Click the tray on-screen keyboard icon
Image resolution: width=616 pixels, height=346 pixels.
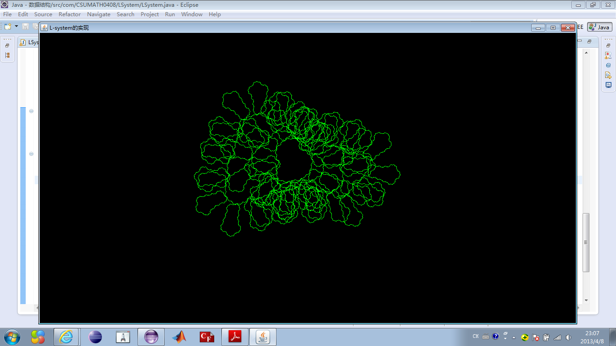(x=485, y=337)
